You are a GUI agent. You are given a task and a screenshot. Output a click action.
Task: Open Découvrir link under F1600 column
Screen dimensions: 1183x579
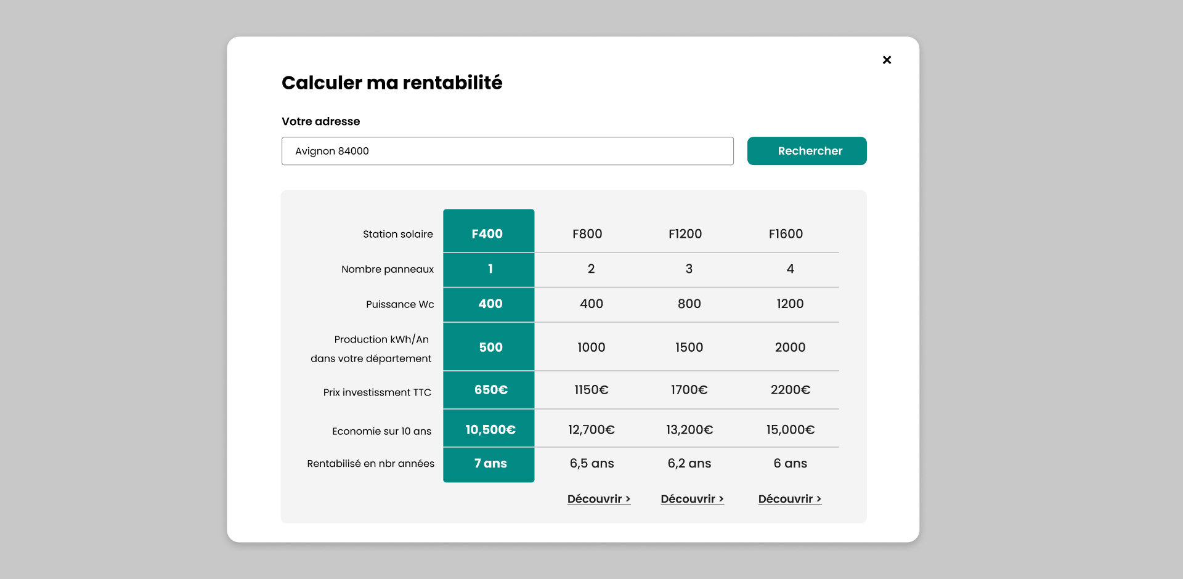[789, 499]
